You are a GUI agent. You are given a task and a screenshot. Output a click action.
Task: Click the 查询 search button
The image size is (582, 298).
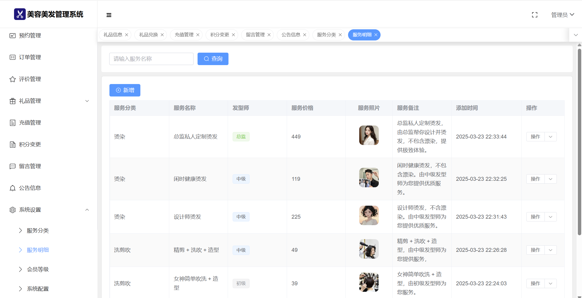(x=213, y=59)
